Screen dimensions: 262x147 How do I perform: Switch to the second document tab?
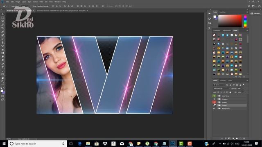61,11
